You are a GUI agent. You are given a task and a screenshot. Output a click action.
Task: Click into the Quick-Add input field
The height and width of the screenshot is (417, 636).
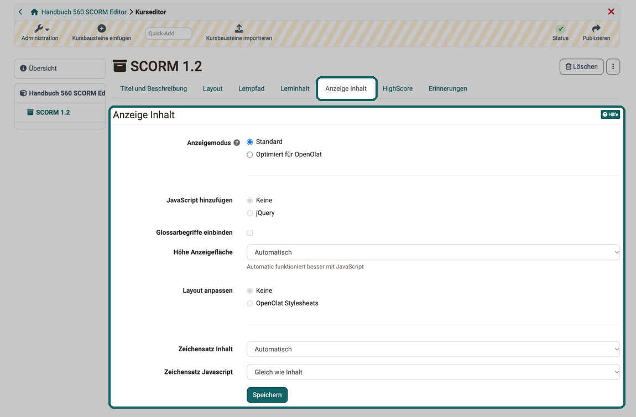coord(168,33)
